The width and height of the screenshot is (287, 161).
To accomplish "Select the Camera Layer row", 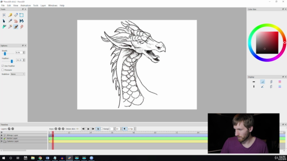I will pos(24,141).
